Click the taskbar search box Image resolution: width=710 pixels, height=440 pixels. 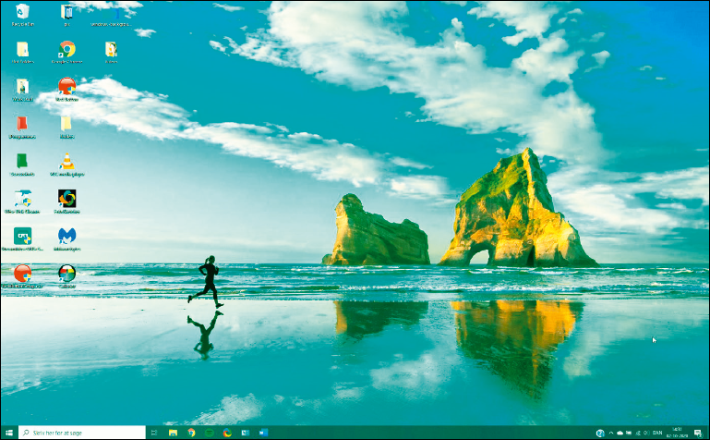pyautogui.click(x=83, y=432)
